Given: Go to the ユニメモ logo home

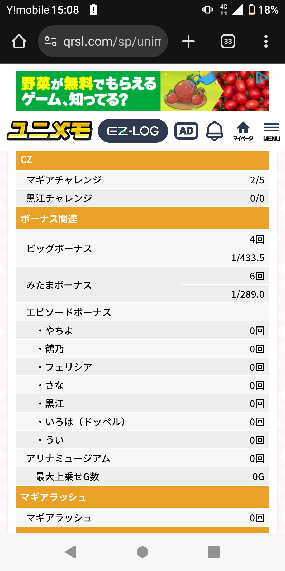Looking at the screenshot, I should click(50, 131).
